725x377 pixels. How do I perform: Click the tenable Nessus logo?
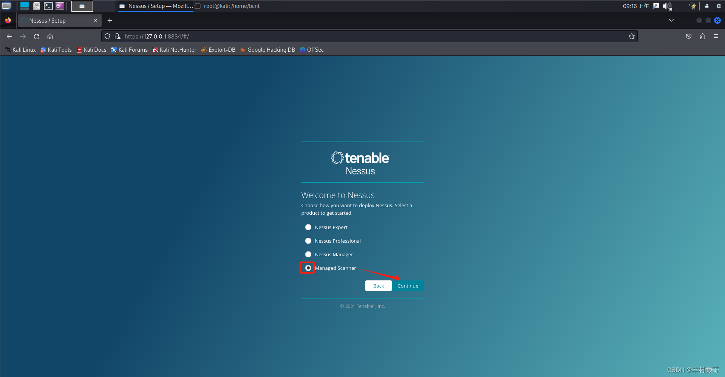point(360,163)
